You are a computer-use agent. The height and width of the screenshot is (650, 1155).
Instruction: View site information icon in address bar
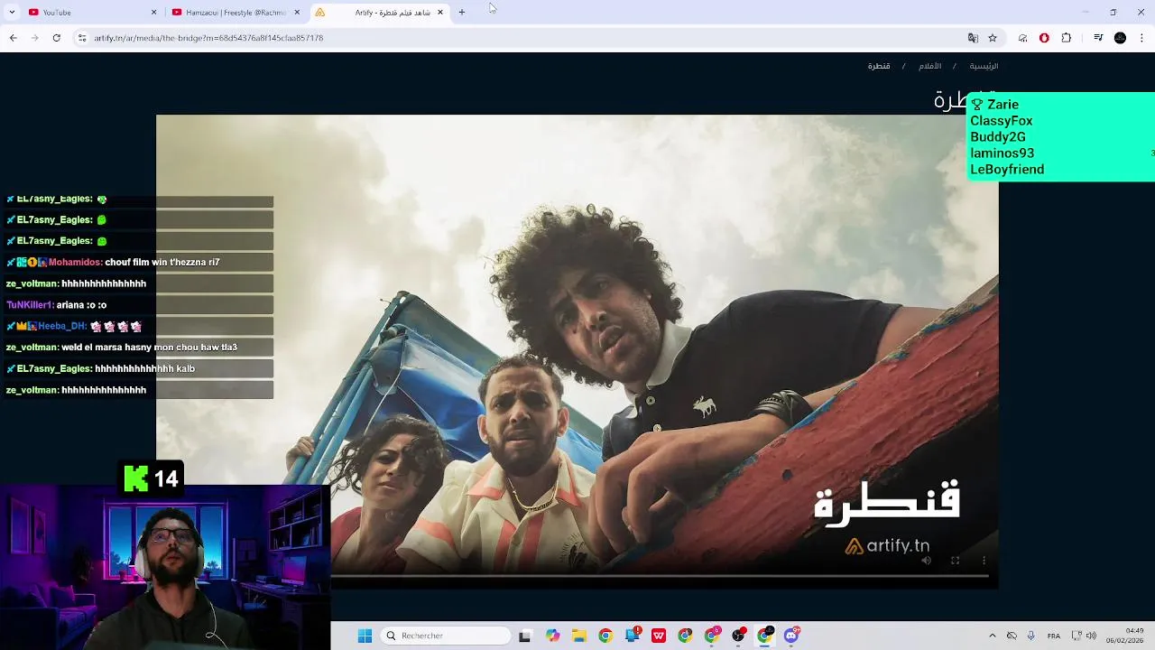pos(82,38)
